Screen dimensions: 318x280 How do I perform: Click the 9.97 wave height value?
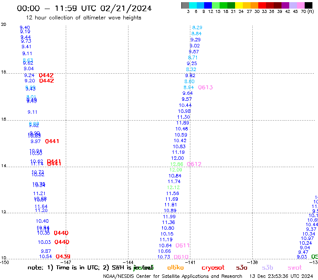pyautogui.click(x=36, y=141)
